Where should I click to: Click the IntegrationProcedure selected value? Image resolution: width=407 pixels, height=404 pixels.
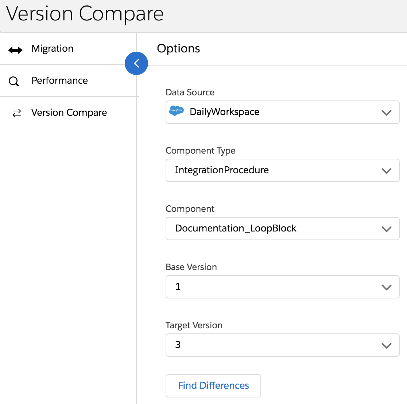point(222,170)
